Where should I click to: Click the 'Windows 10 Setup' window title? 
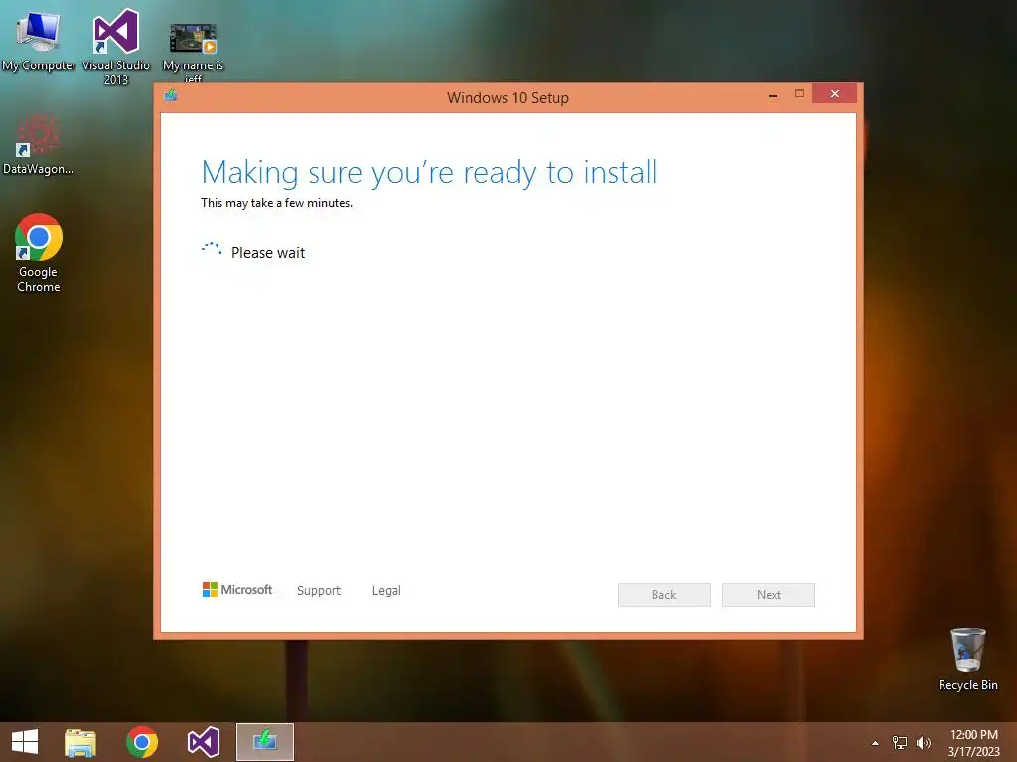click(508, 98)
